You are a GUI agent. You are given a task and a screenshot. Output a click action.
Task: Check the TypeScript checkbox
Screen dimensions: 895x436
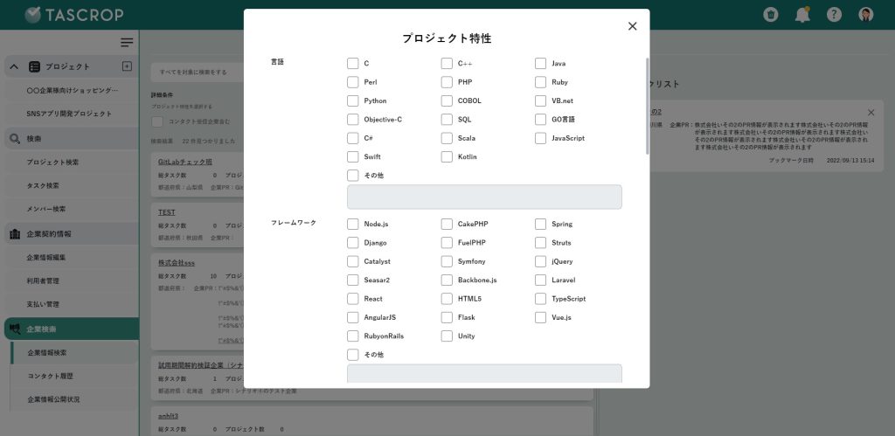click(x=540, y=299)
